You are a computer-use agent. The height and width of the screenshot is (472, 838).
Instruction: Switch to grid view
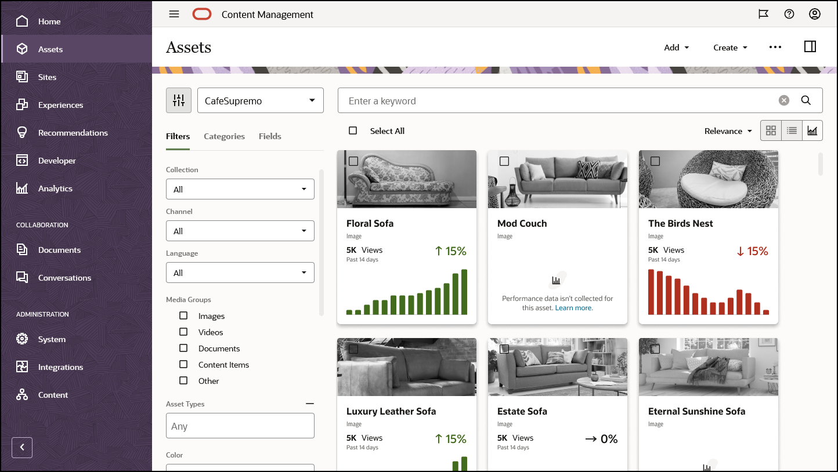tap(771, 131)
